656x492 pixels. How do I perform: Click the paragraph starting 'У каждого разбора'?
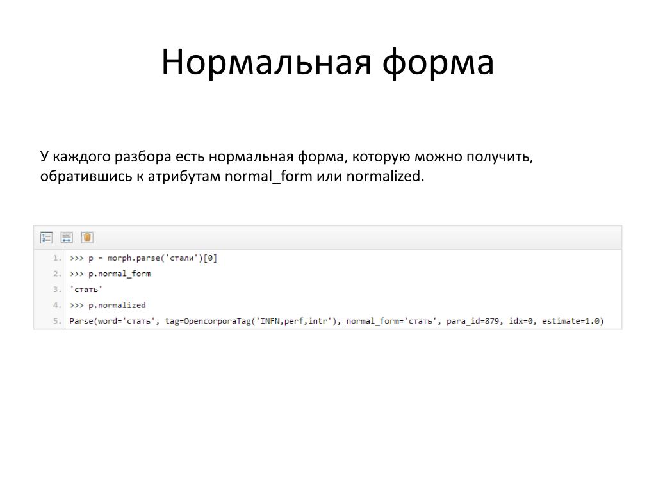(286, 166)
